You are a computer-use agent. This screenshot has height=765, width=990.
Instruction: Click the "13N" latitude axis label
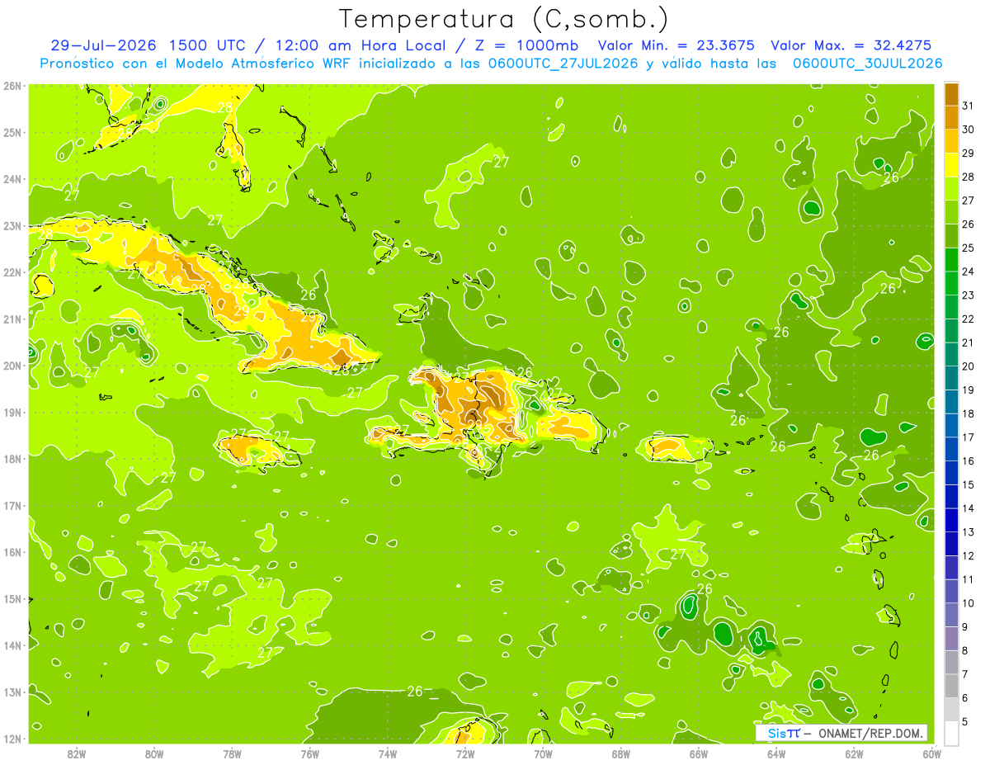(12, 692)
